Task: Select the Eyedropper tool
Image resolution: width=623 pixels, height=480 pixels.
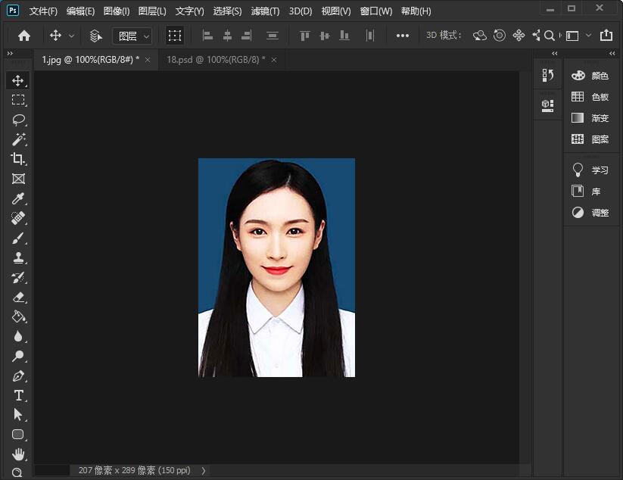Action: click(18, 199)
